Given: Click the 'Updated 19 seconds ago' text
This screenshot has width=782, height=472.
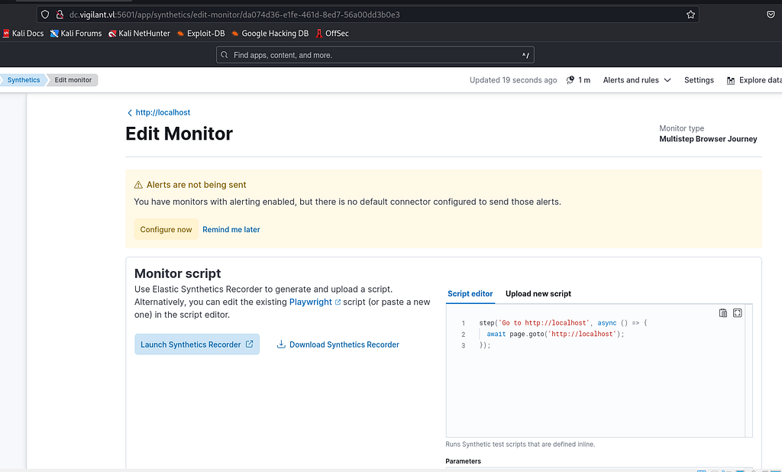Looking at the screenshot, I should (513, 80).
